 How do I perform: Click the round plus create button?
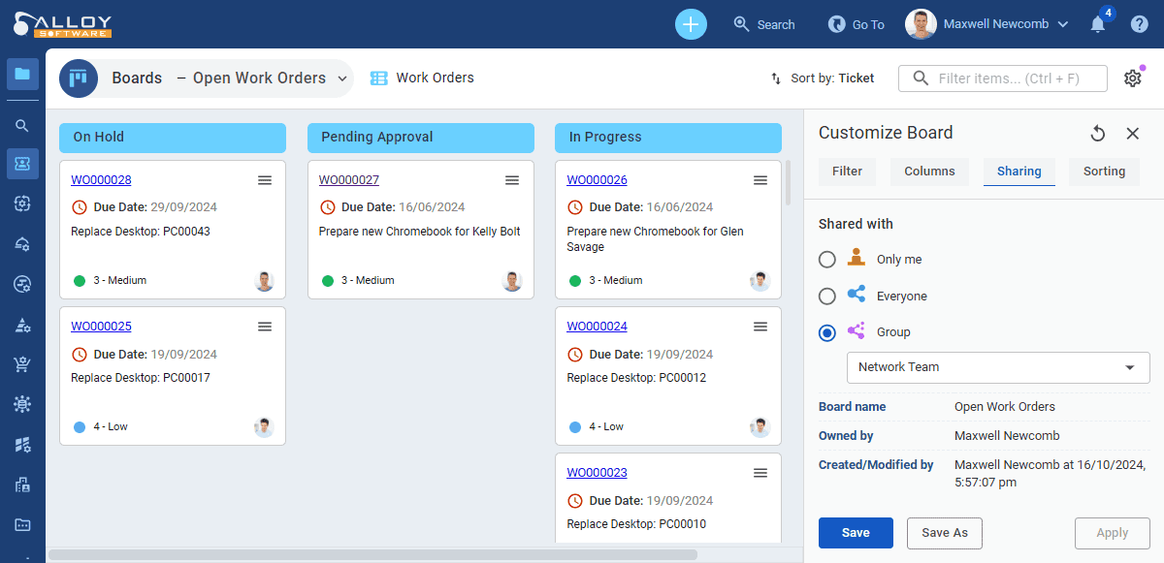pos(691,24)
